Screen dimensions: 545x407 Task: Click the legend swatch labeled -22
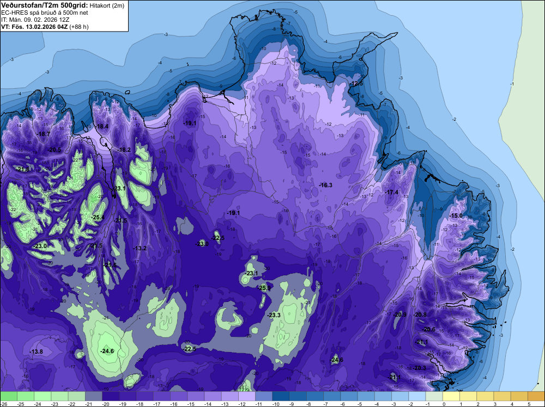pos(76,396)
